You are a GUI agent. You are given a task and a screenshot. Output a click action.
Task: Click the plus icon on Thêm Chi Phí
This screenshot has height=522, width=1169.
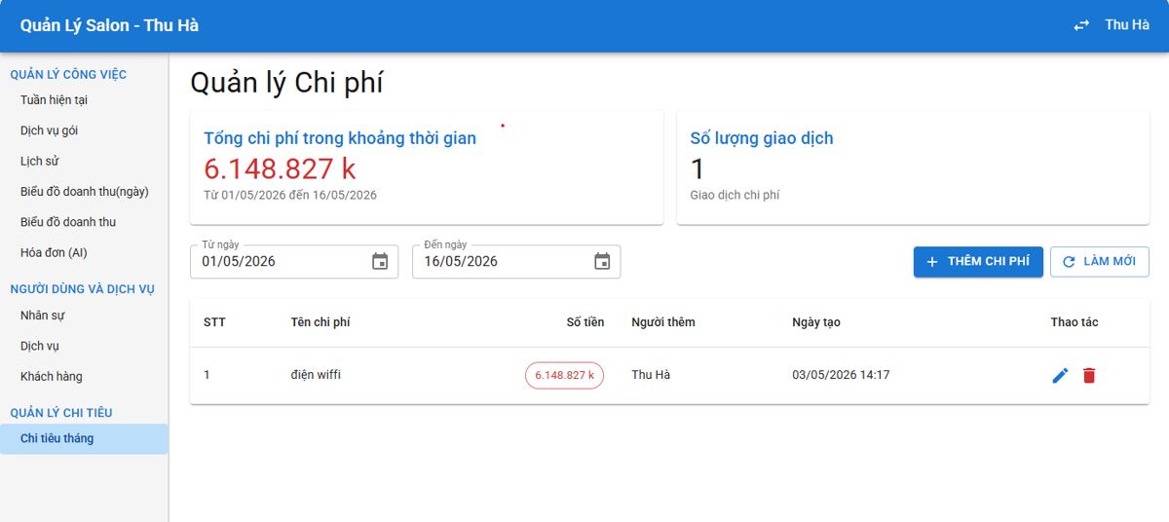coord(932,262)
